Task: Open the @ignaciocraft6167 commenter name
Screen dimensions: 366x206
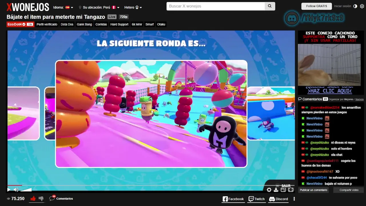Action: 320,172
